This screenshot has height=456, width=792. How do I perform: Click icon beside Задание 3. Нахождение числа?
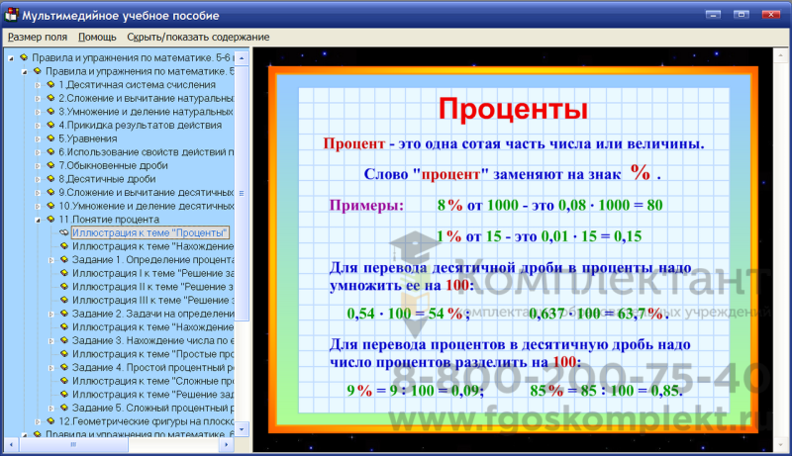coord(64,340)
